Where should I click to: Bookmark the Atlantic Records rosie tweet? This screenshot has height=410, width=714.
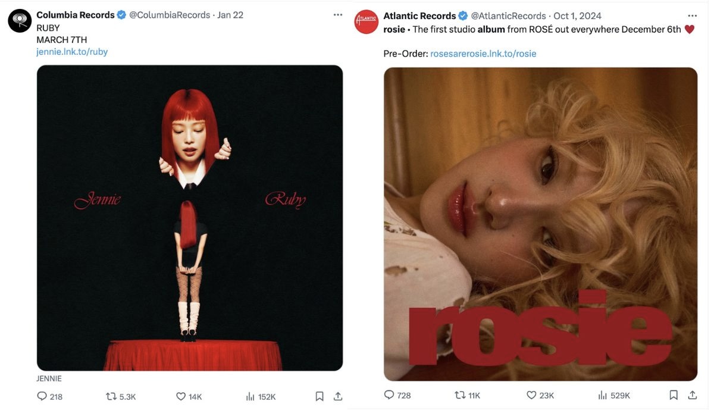coord(674,395)
